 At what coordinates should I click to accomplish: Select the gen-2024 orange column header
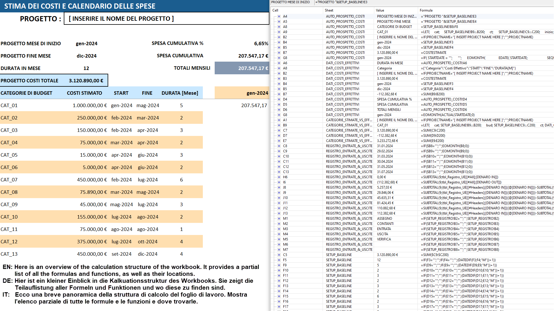pyautogui.click(x=257, y=93)
